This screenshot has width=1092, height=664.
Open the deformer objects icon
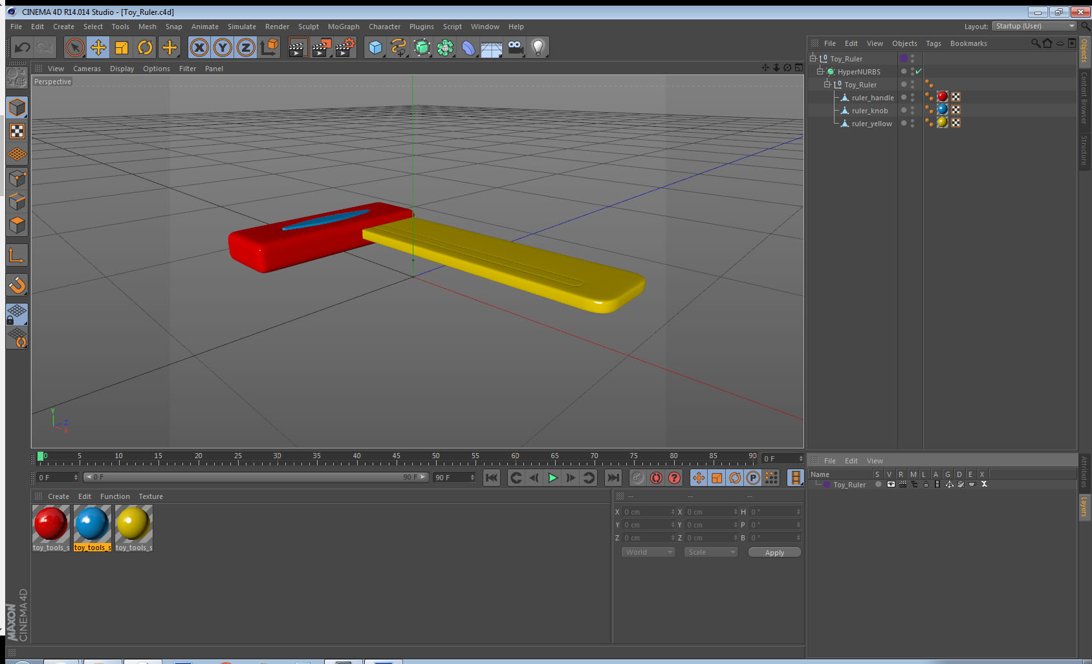(468, 47)
